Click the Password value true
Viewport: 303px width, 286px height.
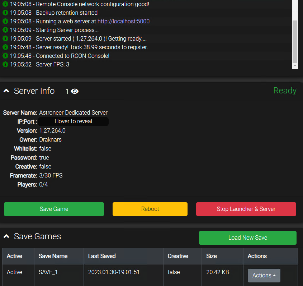tap(44, 158)
